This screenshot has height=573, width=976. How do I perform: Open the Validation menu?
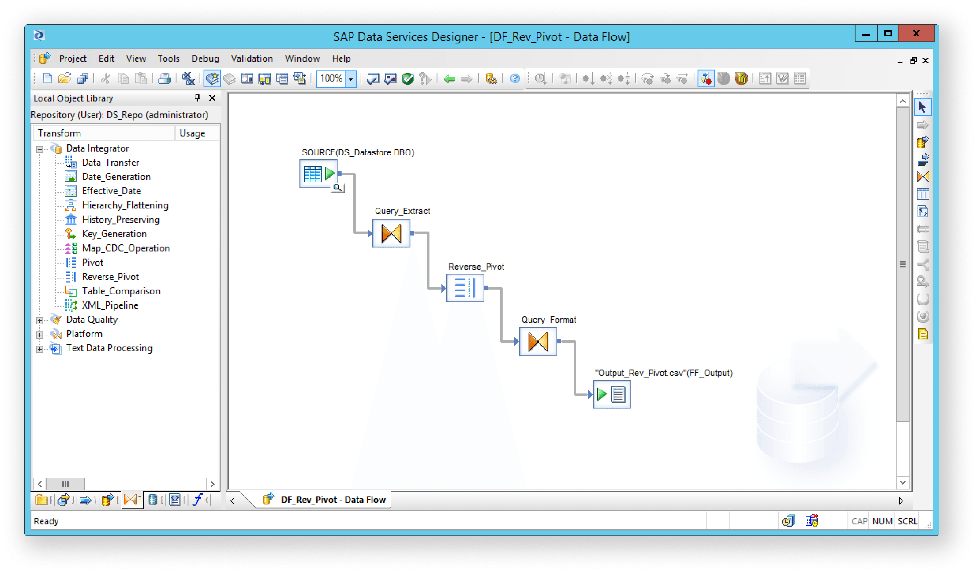click(252, 58)
